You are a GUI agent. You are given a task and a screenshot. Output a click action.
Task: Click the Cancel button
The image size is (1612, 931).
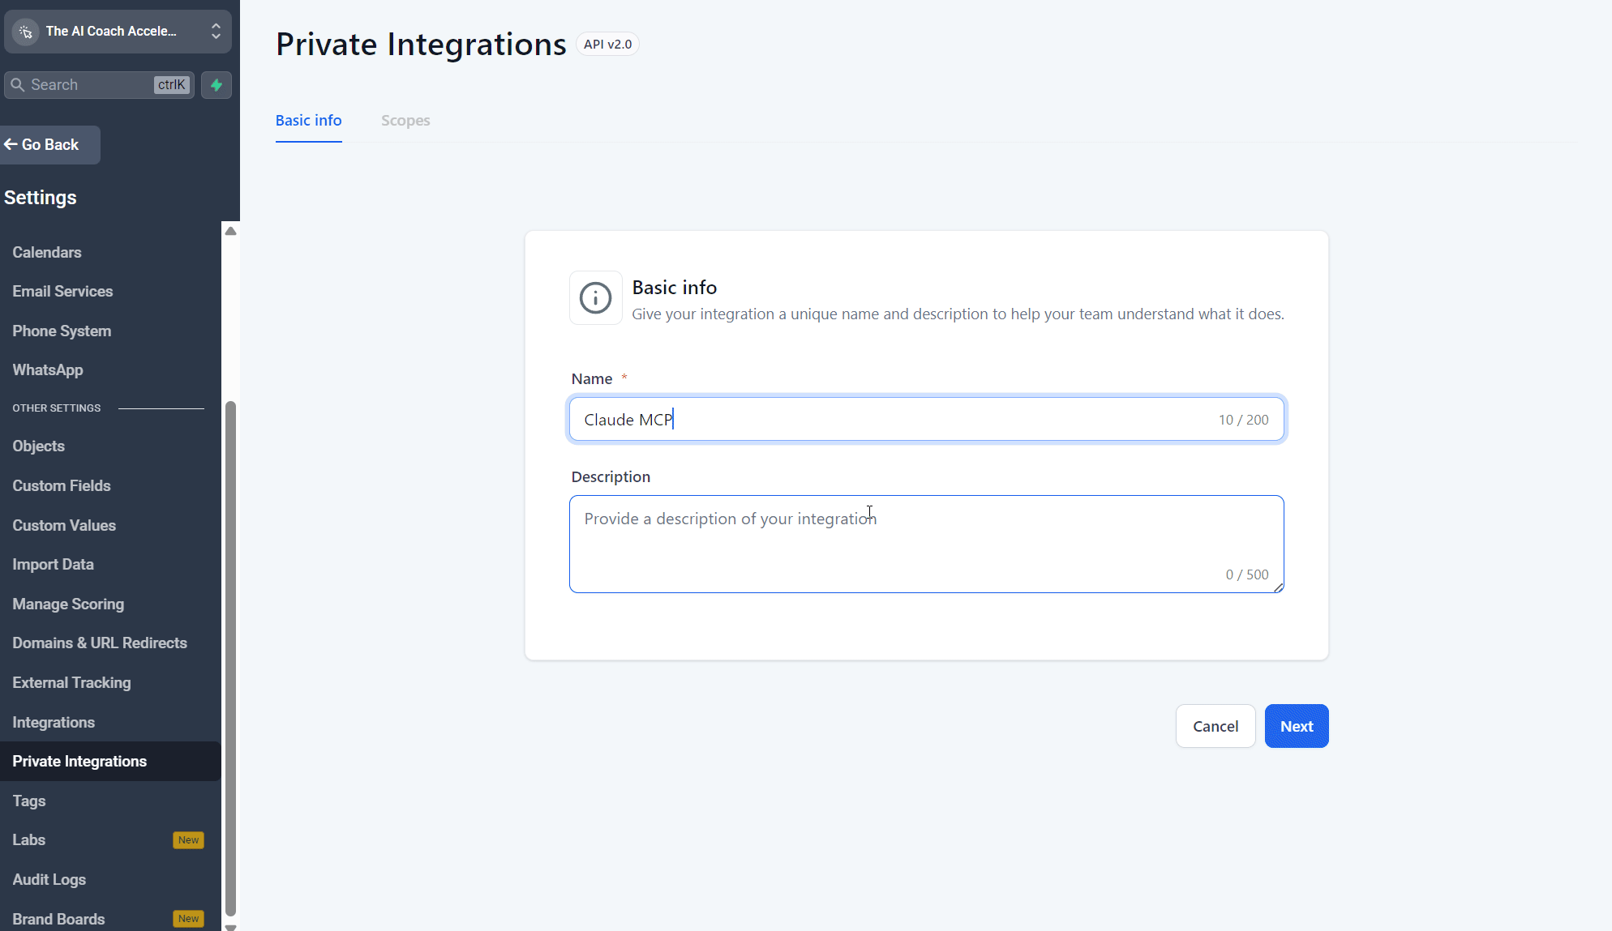click(1215, 726)
